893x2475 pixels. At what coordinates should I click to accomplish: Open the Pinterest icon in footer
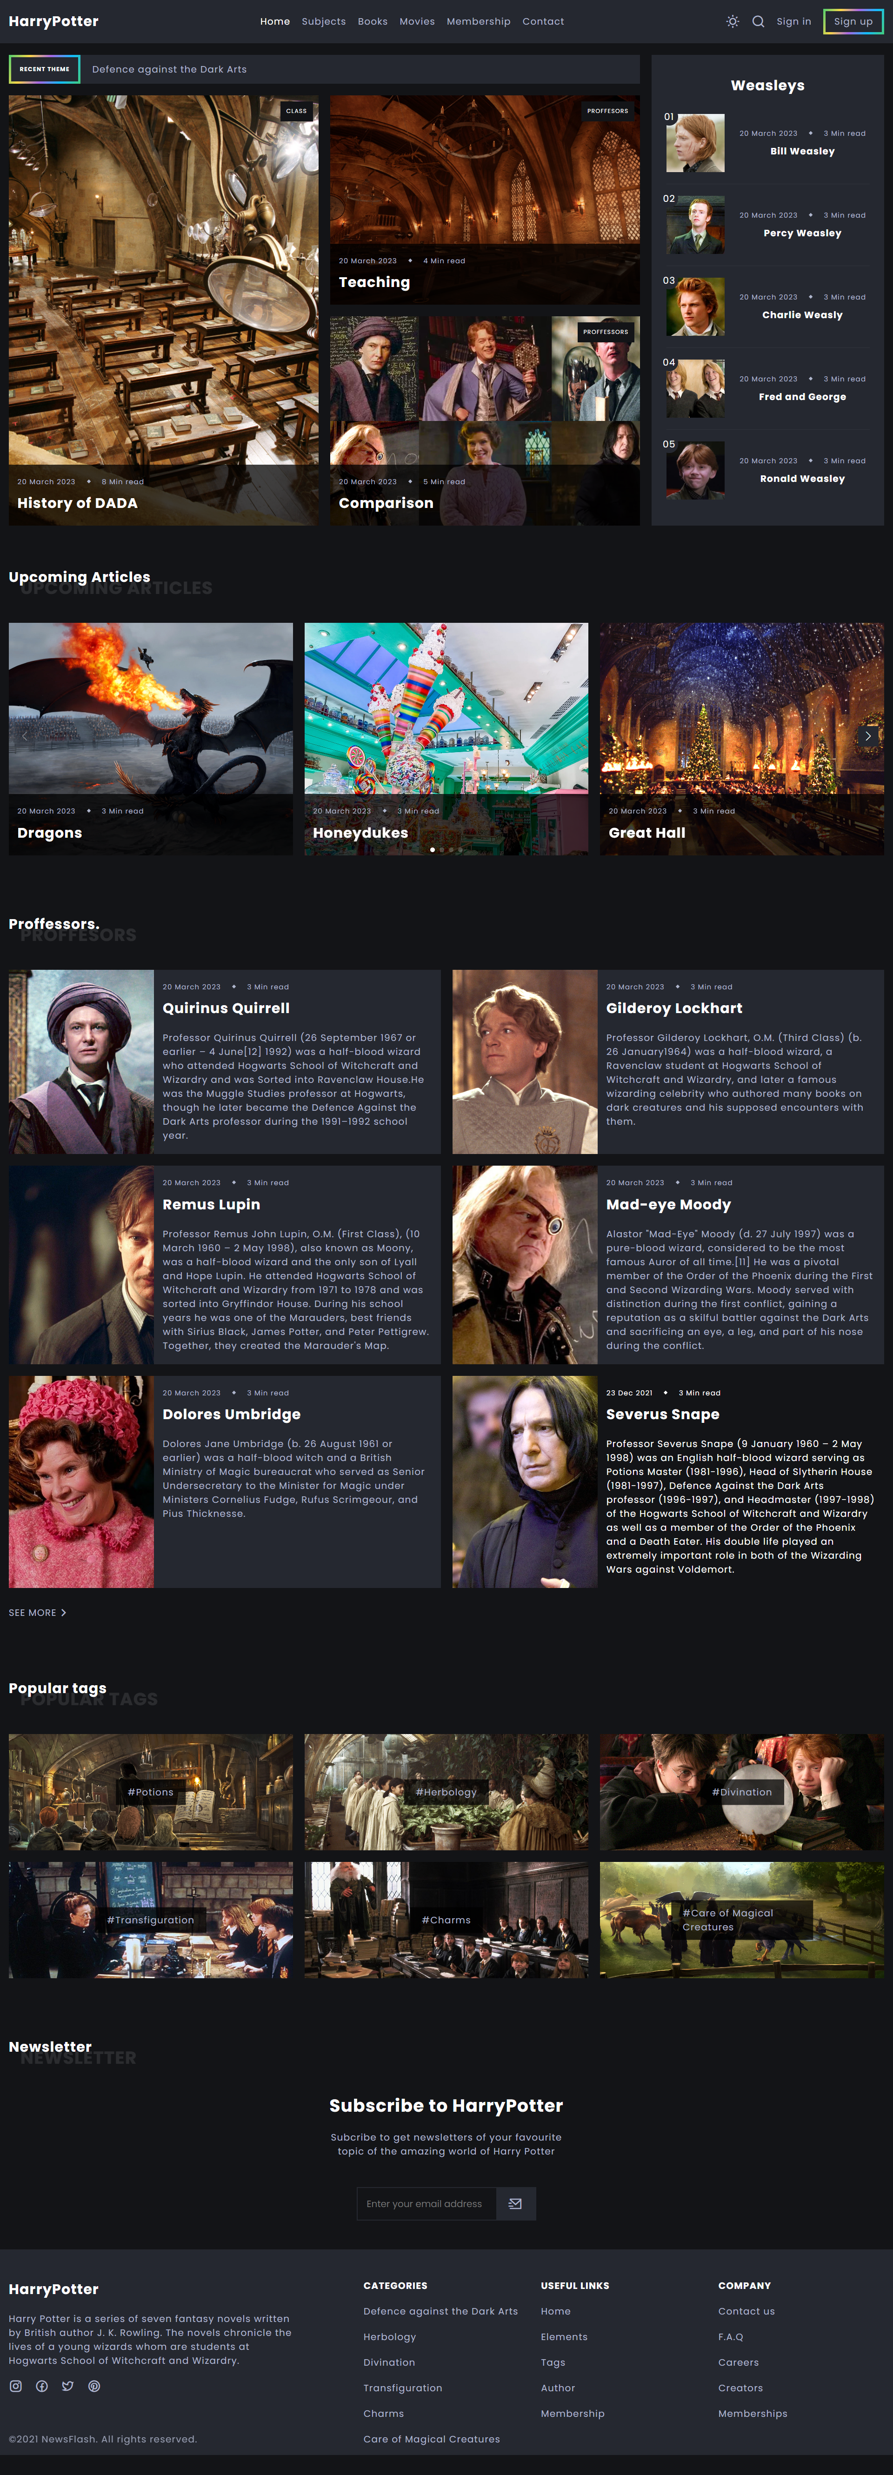[x=94, y=2386]
